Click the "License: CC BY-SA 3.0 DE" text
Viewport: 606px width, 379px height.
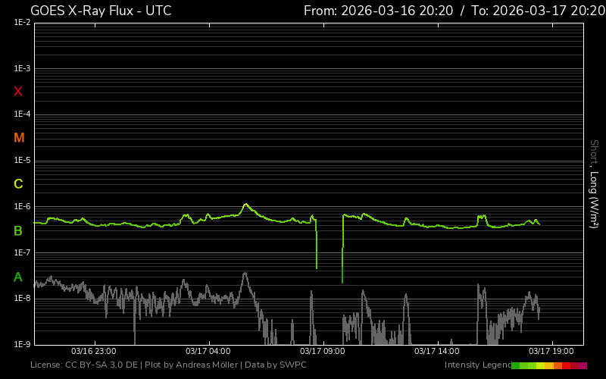(84, 365)
